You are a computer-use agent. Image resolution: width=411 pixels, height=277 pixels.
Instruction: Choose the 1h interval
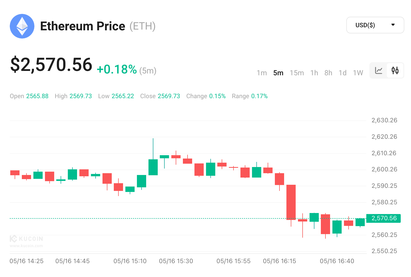(314, 73)
